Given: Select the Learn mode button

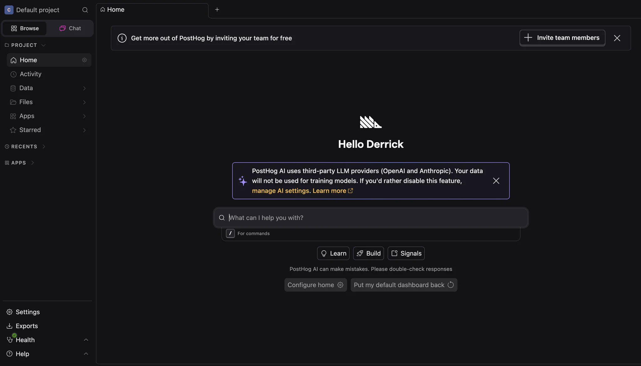Looking at the screenshot, I should (333, 253).
